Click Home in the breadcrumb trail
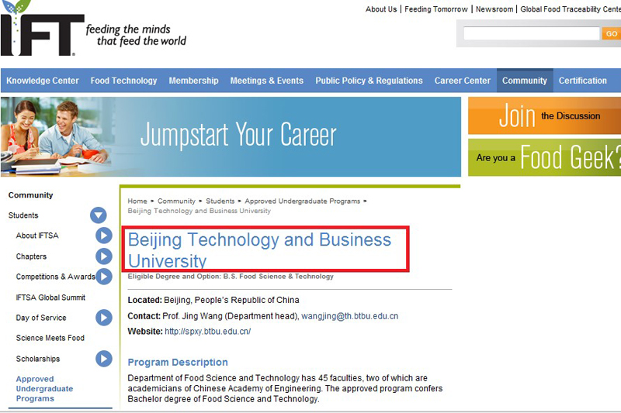The image size is (621, 413). click(137, 201)
